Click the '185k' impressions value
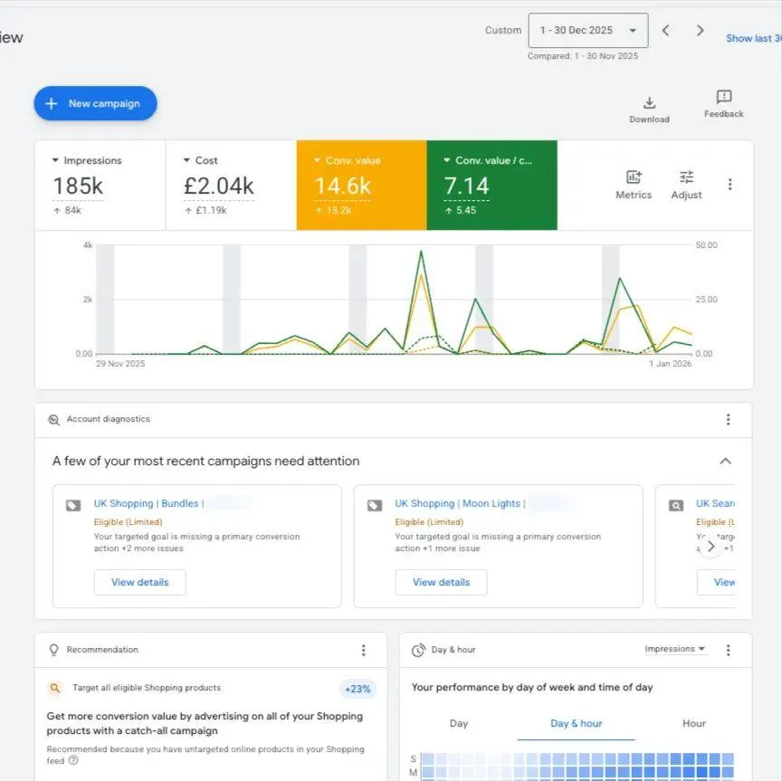 [x=78, y=186]
